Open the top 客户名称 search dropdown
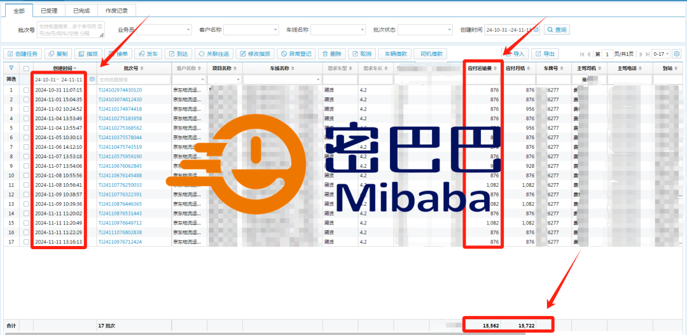Viewport: 687px width, 335px height. [x=251, y=30]
